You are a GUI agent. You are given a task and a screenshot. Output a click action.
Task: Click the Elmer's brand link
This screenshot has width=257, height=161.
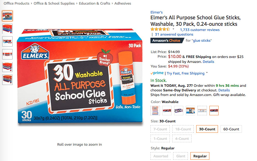click(157, 12)
